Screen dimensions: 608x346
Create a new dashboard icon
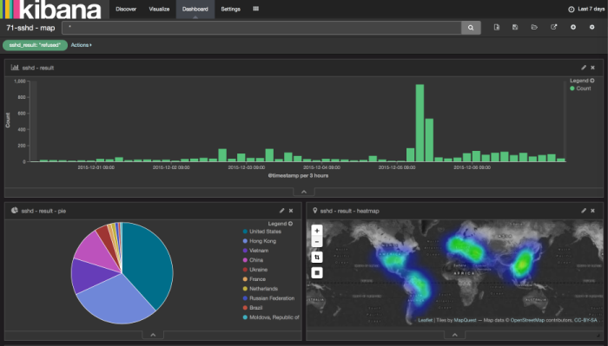pyautogui.click(x=497, y=27)
